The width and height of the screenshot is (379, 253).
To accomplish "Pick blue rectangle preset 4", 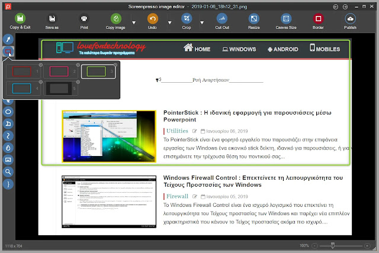I will (23, 89).
